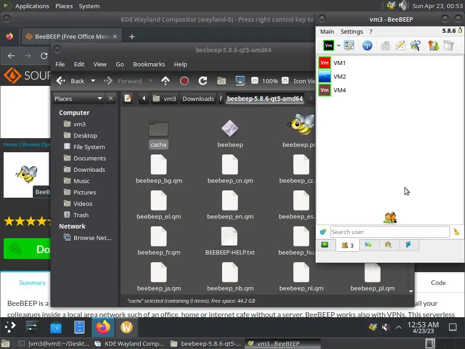
Task: Zoom out with the minus icon
Action: click(254, 81)
